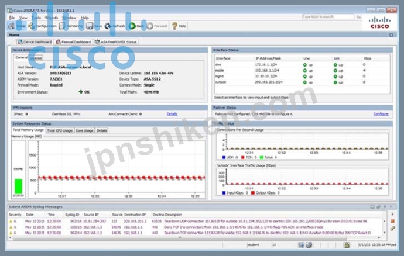Click the green memory usage bar
Image resolution: width=404 pixels, height=256 pixels.
18,186
